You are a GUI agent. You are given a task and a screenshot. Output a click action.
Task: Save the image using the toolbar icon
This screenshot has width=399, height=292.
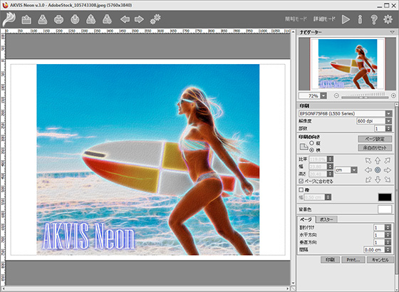[x=43, y=19]
